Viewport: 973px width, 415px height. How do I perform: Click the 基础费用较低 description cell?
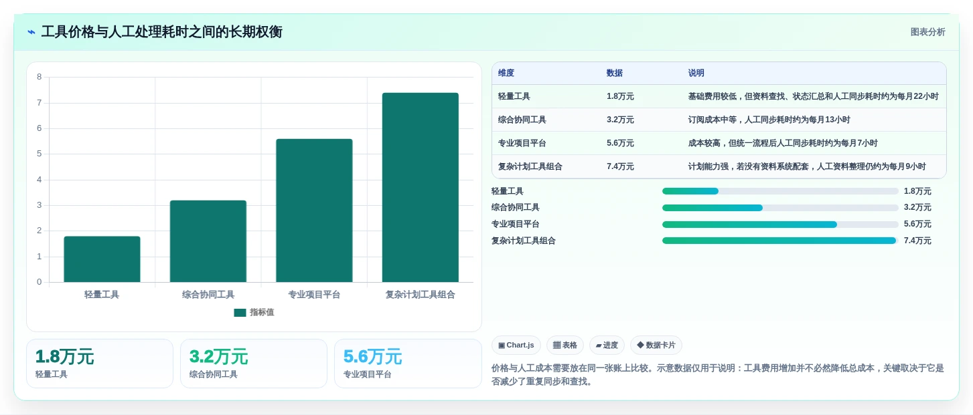[813, 97]
